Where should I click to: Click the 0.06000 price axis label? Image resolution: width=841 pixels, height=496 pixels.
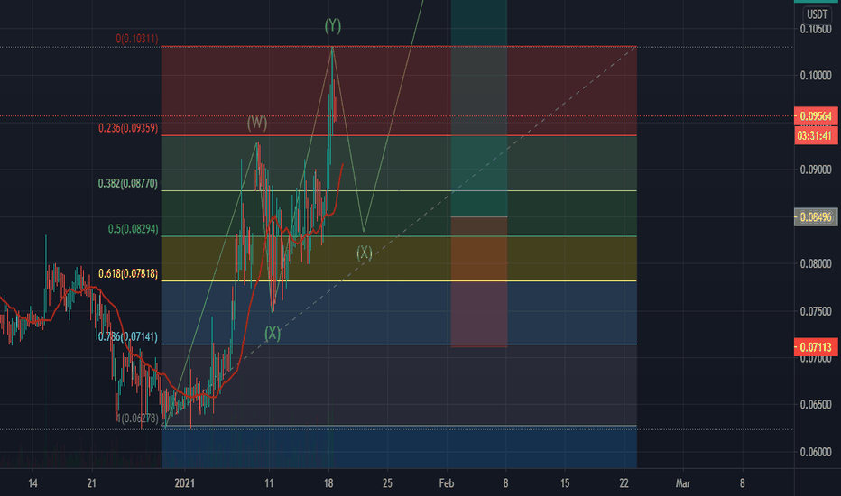tap(816, 452)
